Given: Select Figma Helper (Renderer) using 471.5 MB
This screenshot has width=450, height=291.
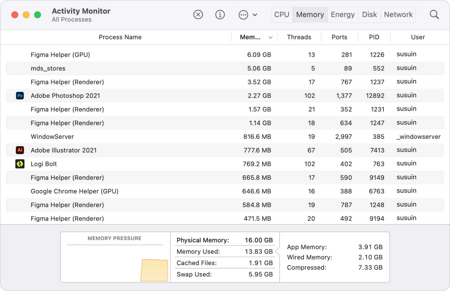Looking at the screenshot, I should tap(225, 218).
